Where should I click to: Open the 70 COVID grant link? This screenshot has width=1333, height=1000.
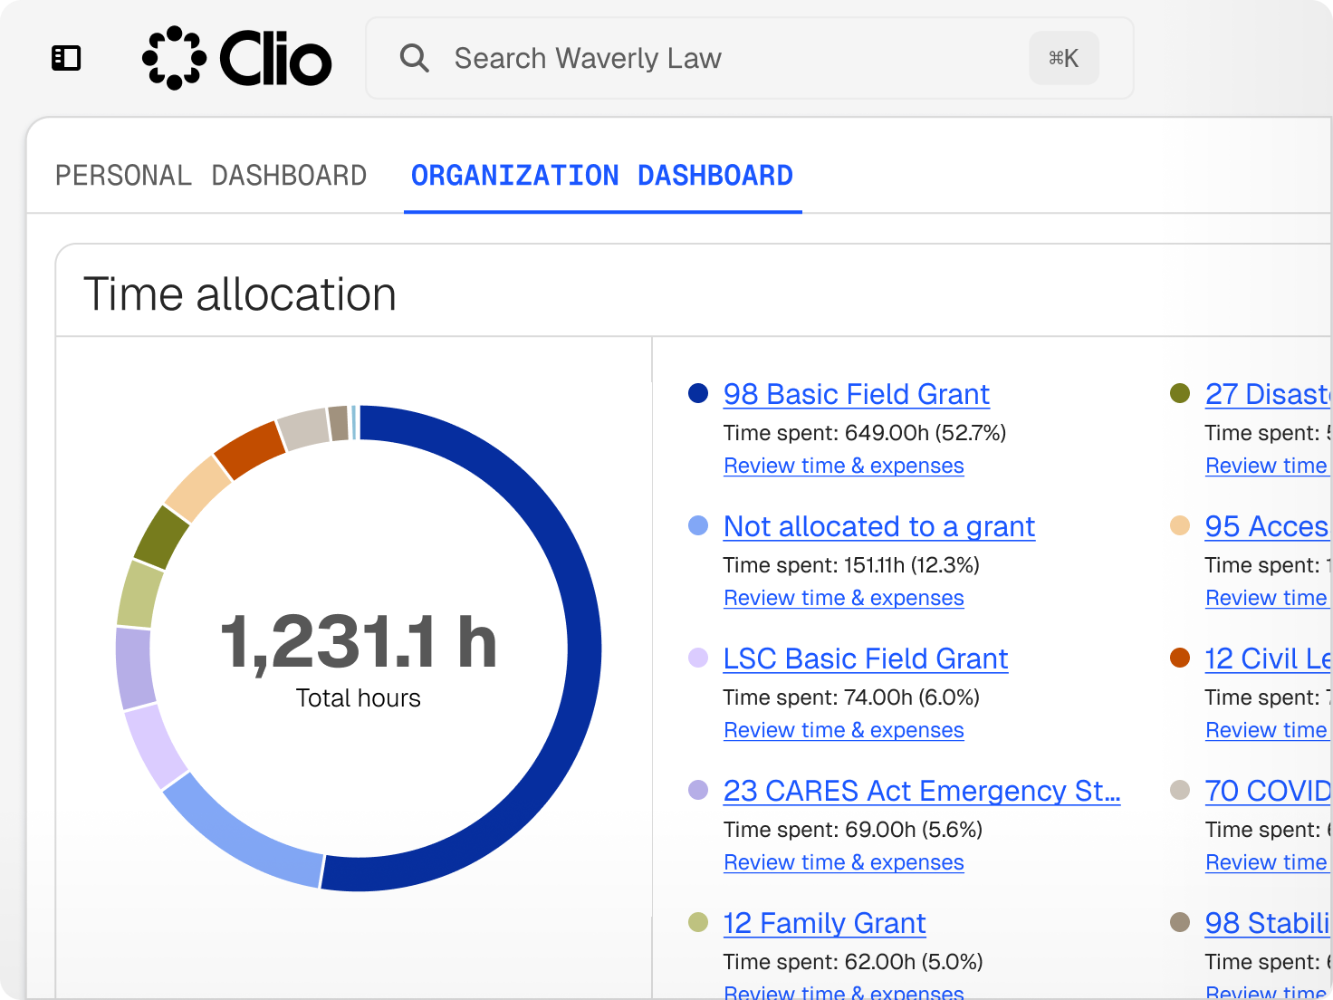tap(1268, 791)
